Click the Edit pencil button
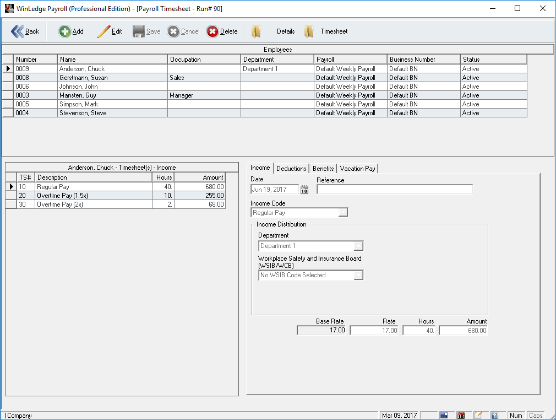This screenshot has width=556, height=420. coord(110,31)
